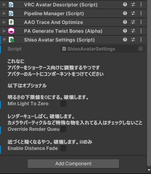Click the Shiso Avatar Settings script icon

coord(11,40)
